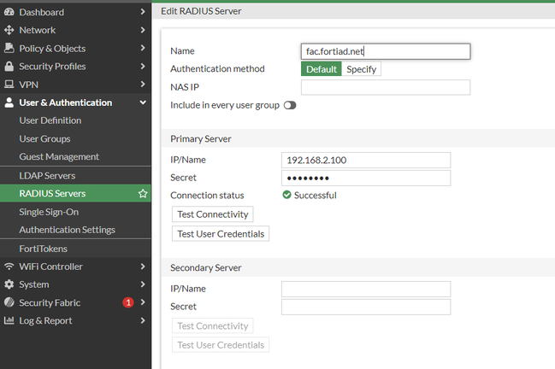Open the FortiTokens menu item

click(x=43, y=249)
